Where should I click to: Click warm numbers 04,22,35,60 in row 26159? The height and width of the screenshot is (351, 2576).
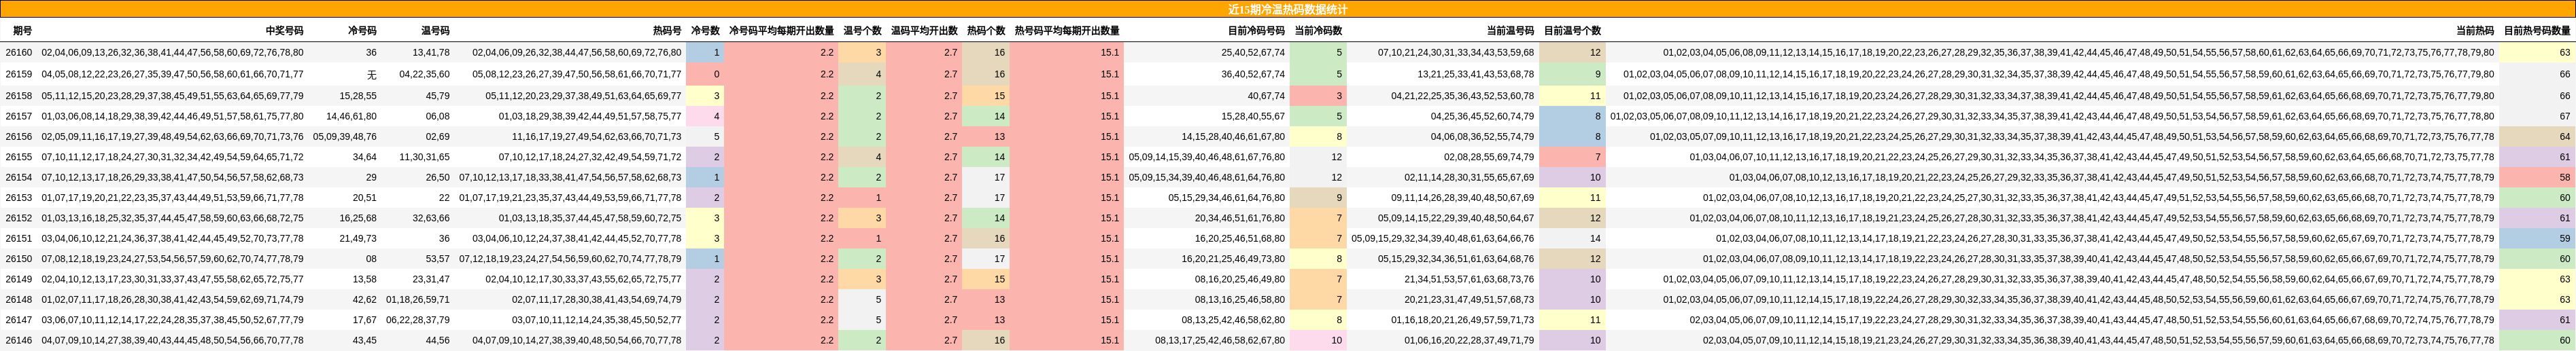pos(424,74)
